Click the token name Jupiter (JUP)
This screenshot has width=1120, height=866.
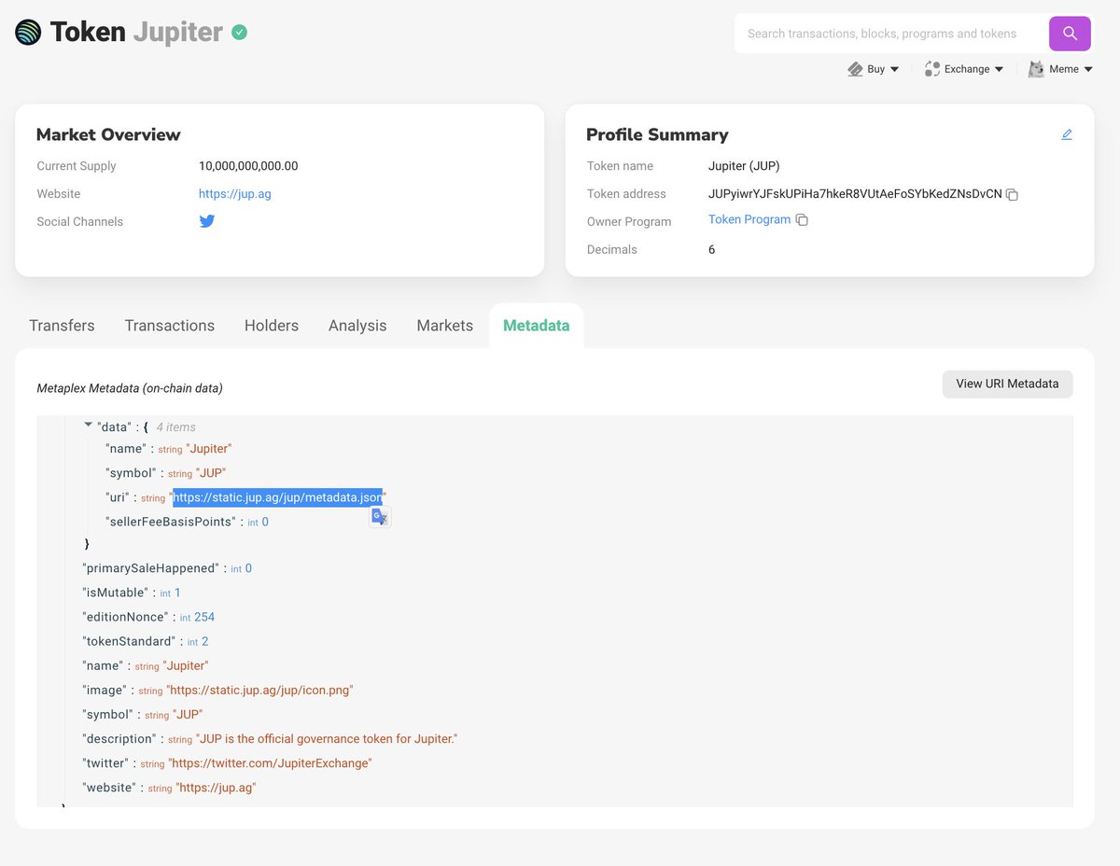point(744,166)
